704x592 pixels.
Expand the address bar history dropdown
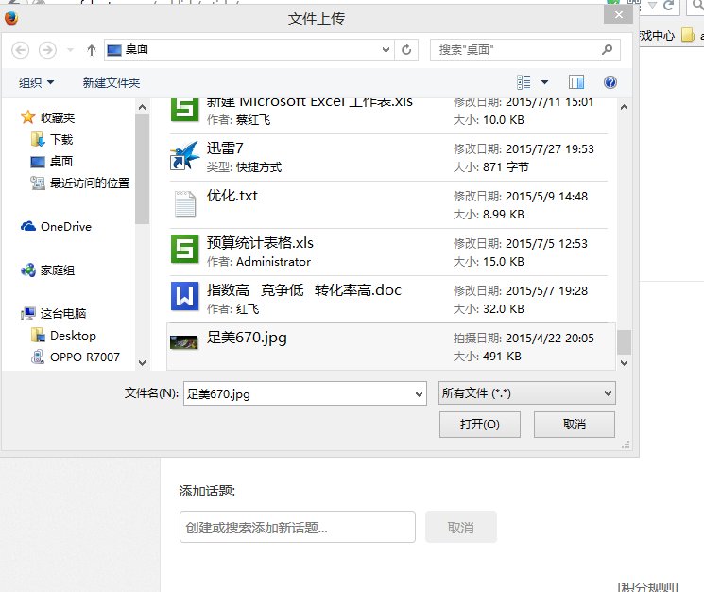pyautogui.click(x=386, y=50)
